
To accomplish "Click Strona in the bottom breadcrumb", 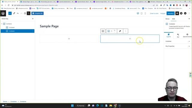I will tap(5, 101).
